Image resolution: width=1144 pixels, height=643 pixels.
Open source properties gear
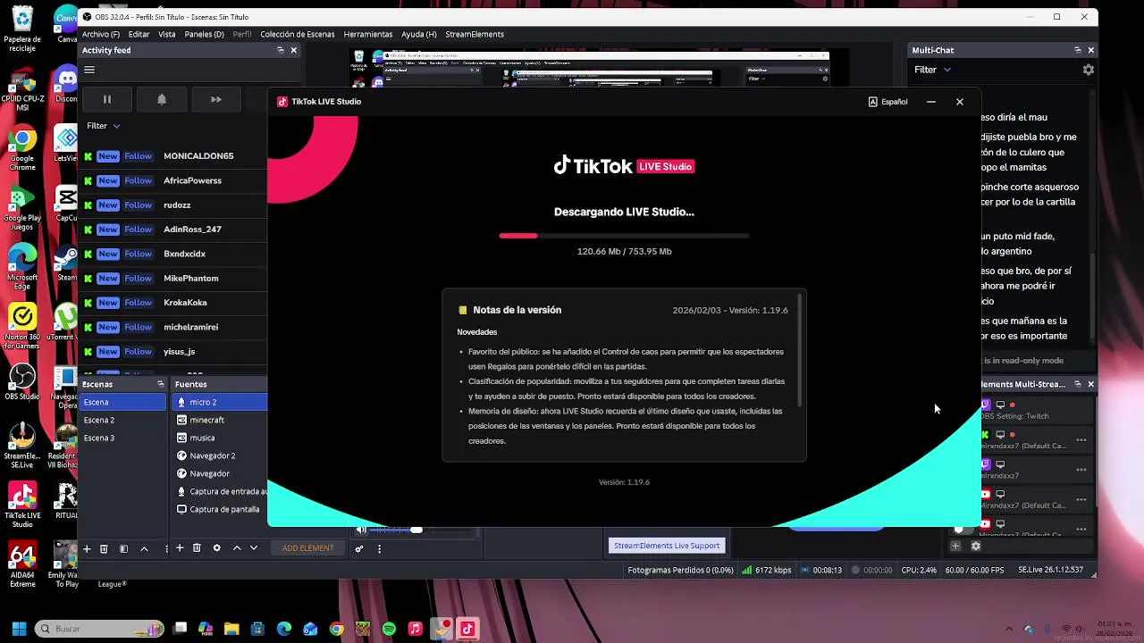click(216, 547)
